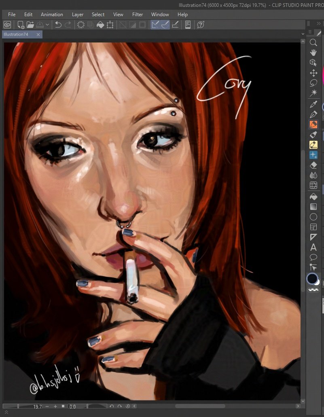Select the Lasso selection tool
324x417 pixels.
[x=313, y=83]
